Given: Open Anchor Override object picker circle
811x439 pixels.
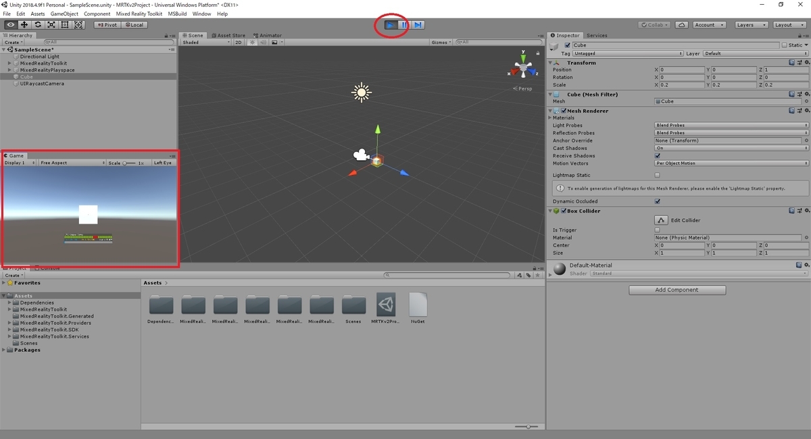Looking at the screenshot, I should point(807,140).
